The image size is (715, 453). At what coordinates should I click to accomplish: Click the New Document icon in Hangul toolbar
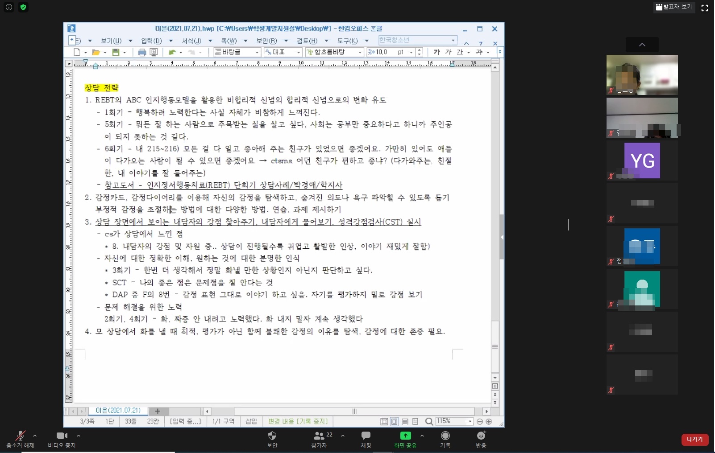coord(77,52)
